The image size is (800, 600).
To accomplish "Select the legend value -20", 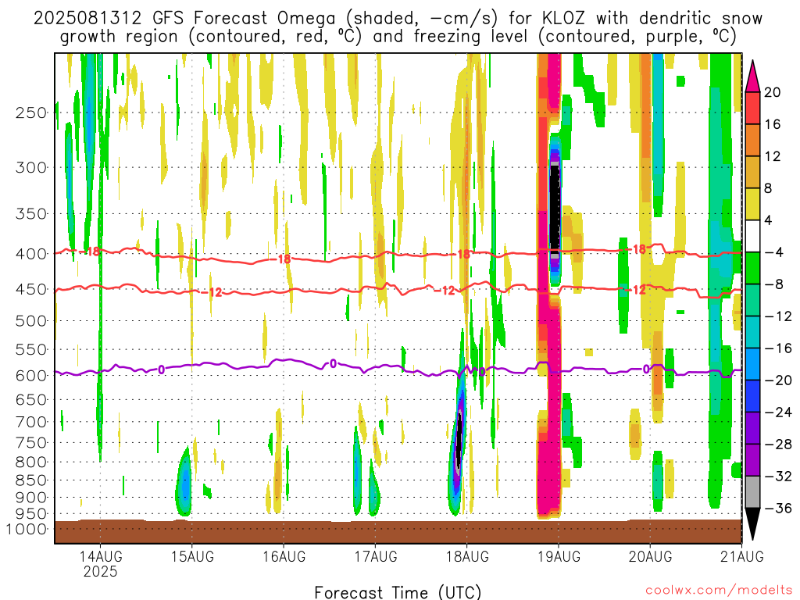I will click(x=778, y=380).
